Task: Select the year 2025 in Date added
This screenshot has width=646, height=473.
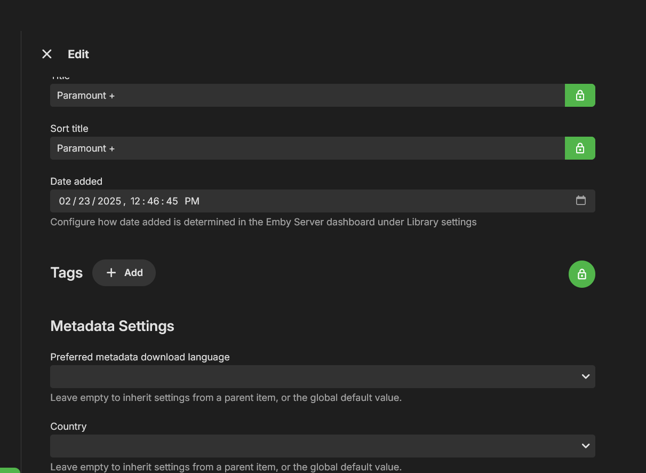Action: point(109,201)
